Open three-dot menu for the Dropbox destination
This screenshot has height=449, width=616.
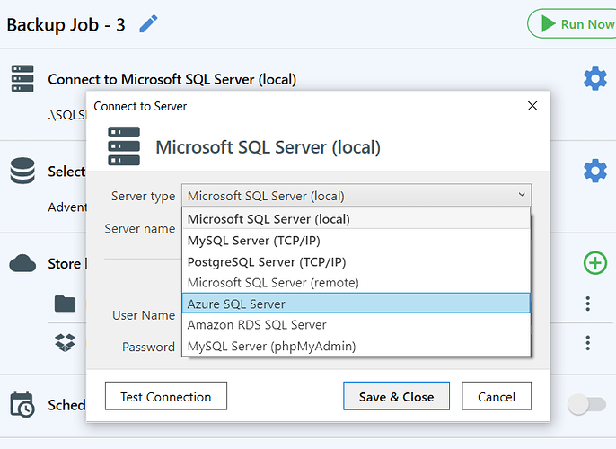click(x=587, y=343)
